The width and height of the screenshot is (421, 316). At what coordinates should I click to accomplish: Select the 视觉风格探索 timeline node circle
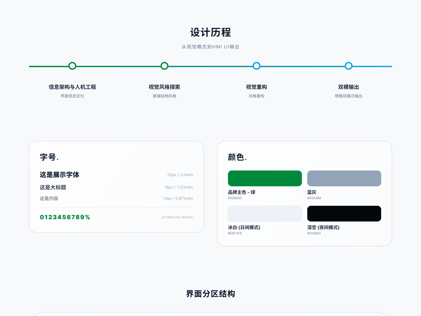[164, 66]
